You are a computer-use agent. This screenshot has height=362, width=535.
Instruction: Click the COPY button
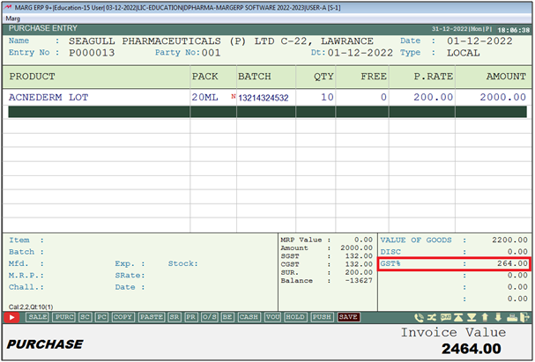coord(123,317)
